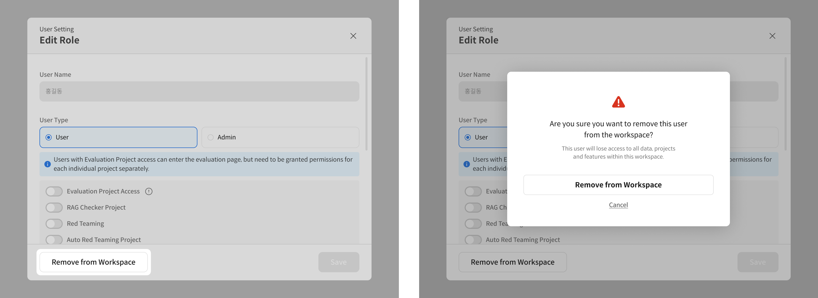This screenshot has width=818, height=298.
Task: Click highlighted Remove from Workspace button
Action: (93, 262)
